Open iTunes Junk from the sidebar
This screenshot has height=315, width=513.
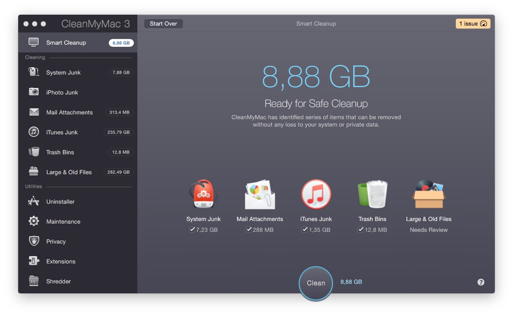[x=78, y=132]
